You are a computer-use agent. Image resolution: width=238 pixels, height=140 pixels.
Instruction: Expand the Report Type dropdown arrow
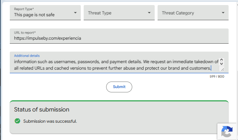click(x=75, y=13)
